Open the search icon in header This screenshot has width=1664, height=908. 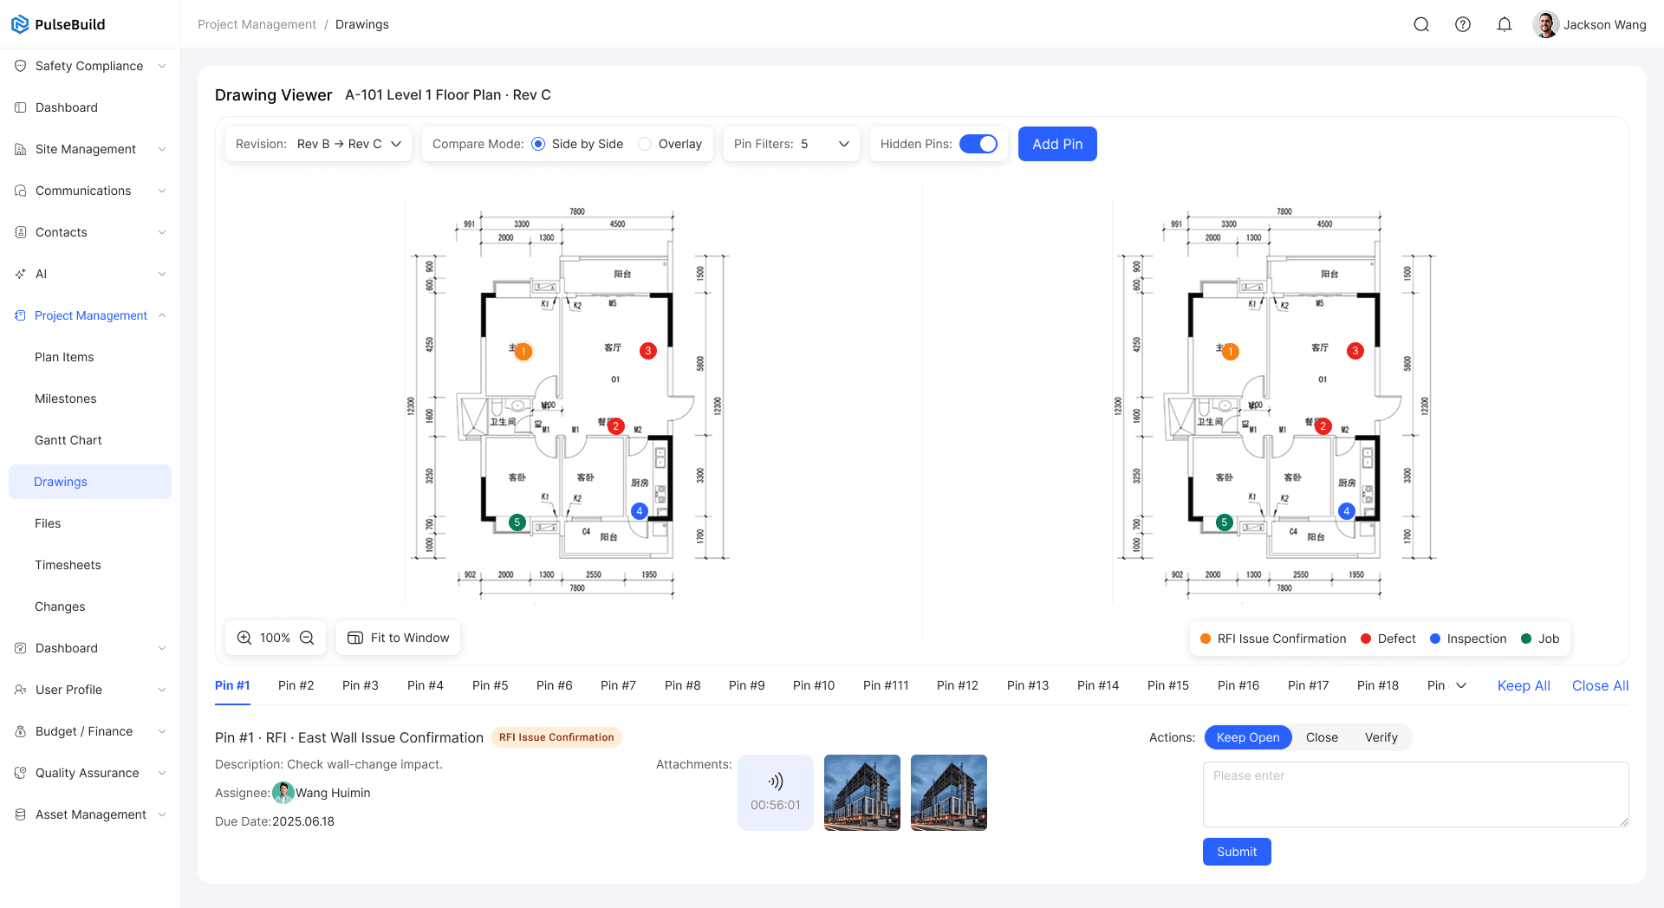coord(1421,24)
